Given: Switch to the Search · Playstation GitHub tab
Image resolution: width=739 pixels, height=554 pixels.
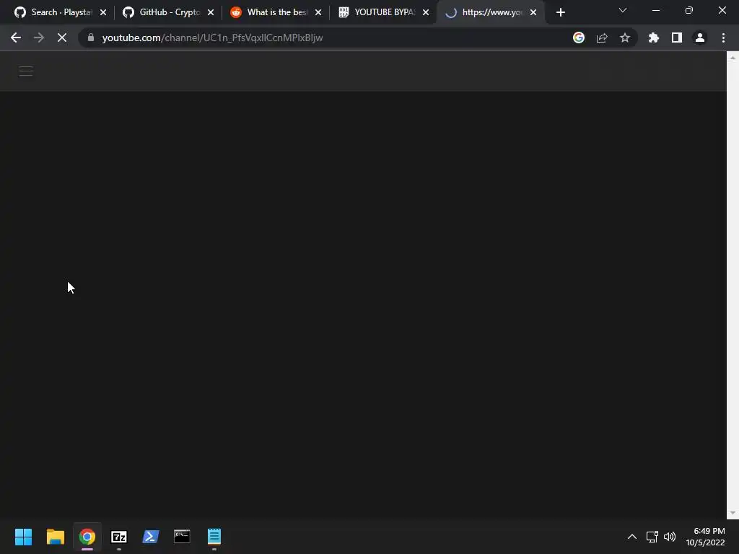Looking at the screenshot, I should [61, 12].
